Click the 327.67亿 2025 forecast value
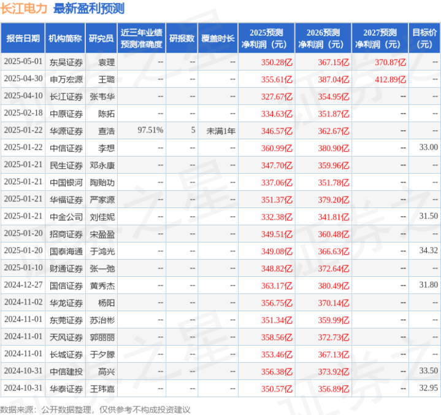 coord(277,96)
